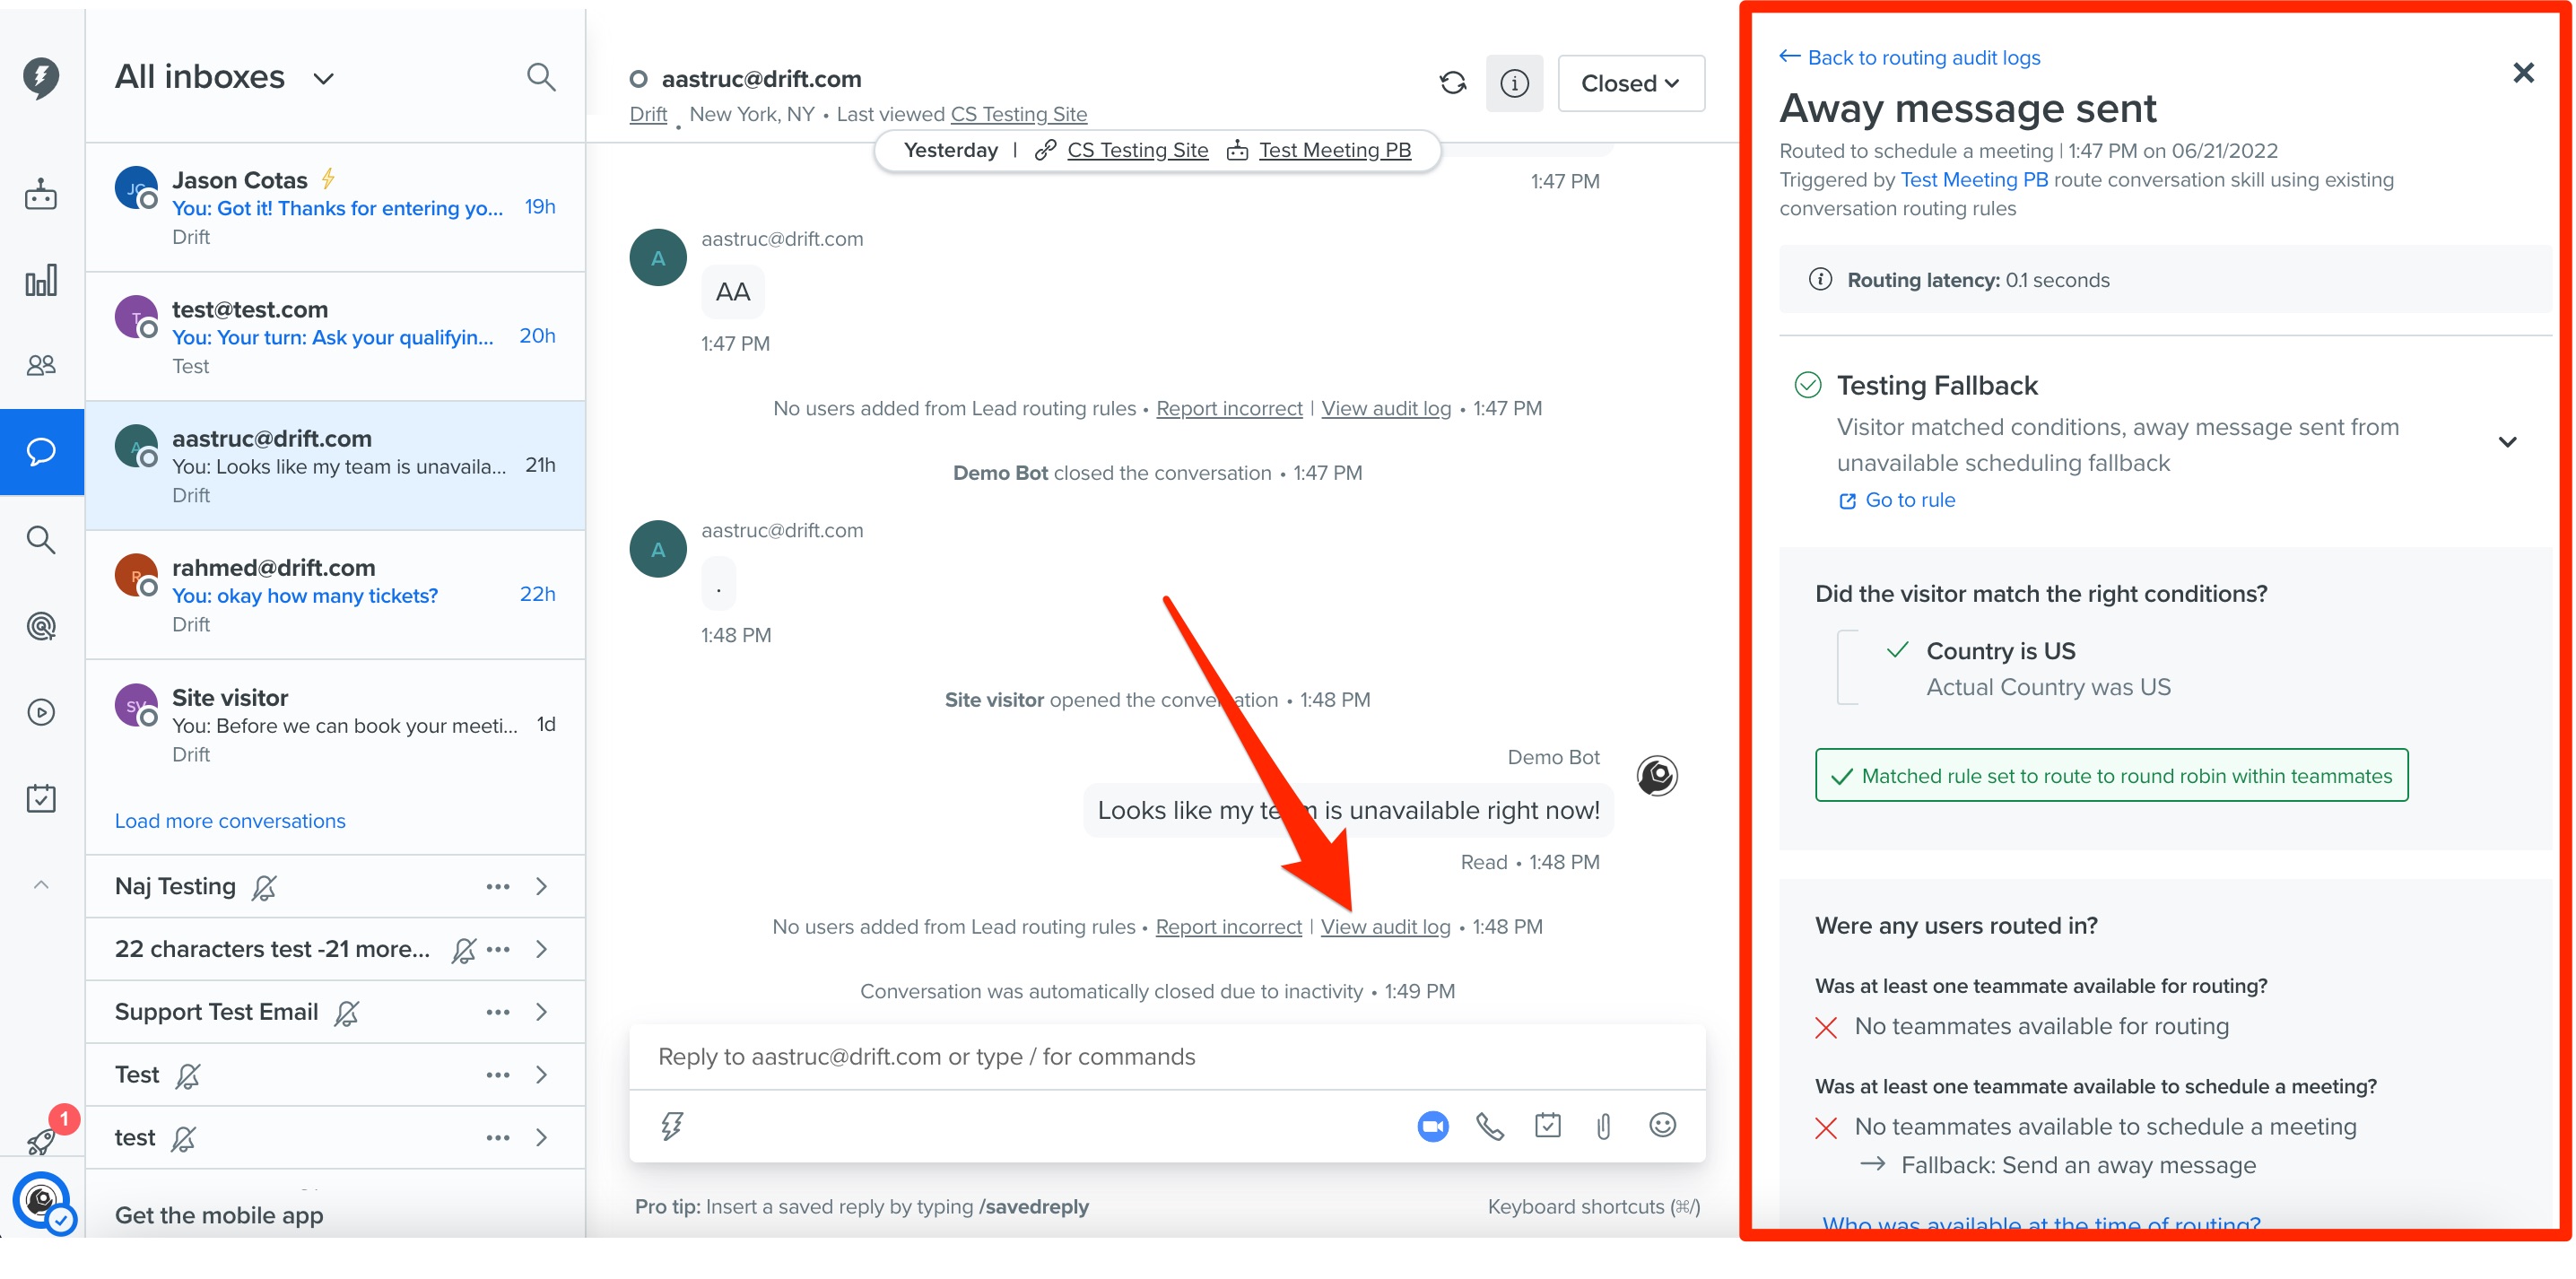Attach a file with paperclip icon
Image resolution: width=2576 pixels, height=1279 pixels.
(x=1603, y=1127)
